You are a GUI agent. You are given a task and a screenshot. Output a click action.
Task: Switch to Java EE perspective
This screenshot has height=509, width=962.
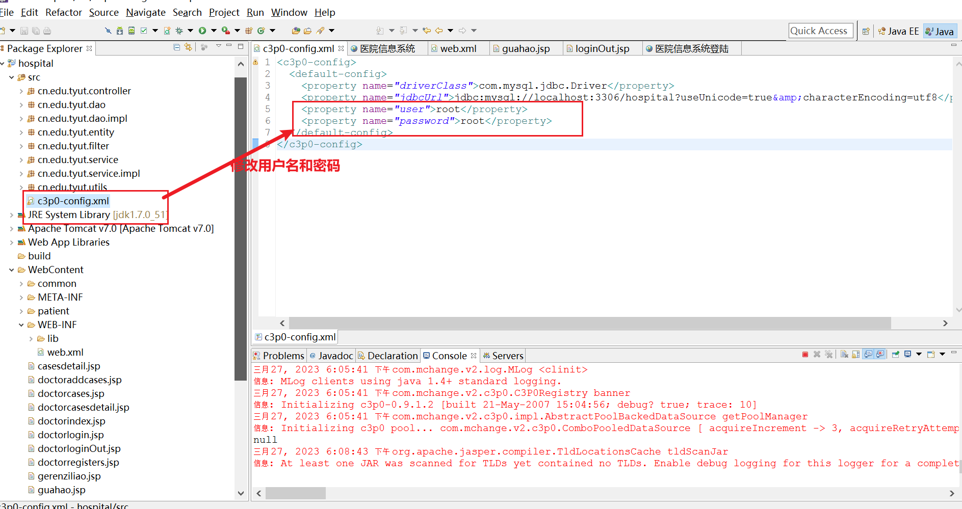(898, 31)
